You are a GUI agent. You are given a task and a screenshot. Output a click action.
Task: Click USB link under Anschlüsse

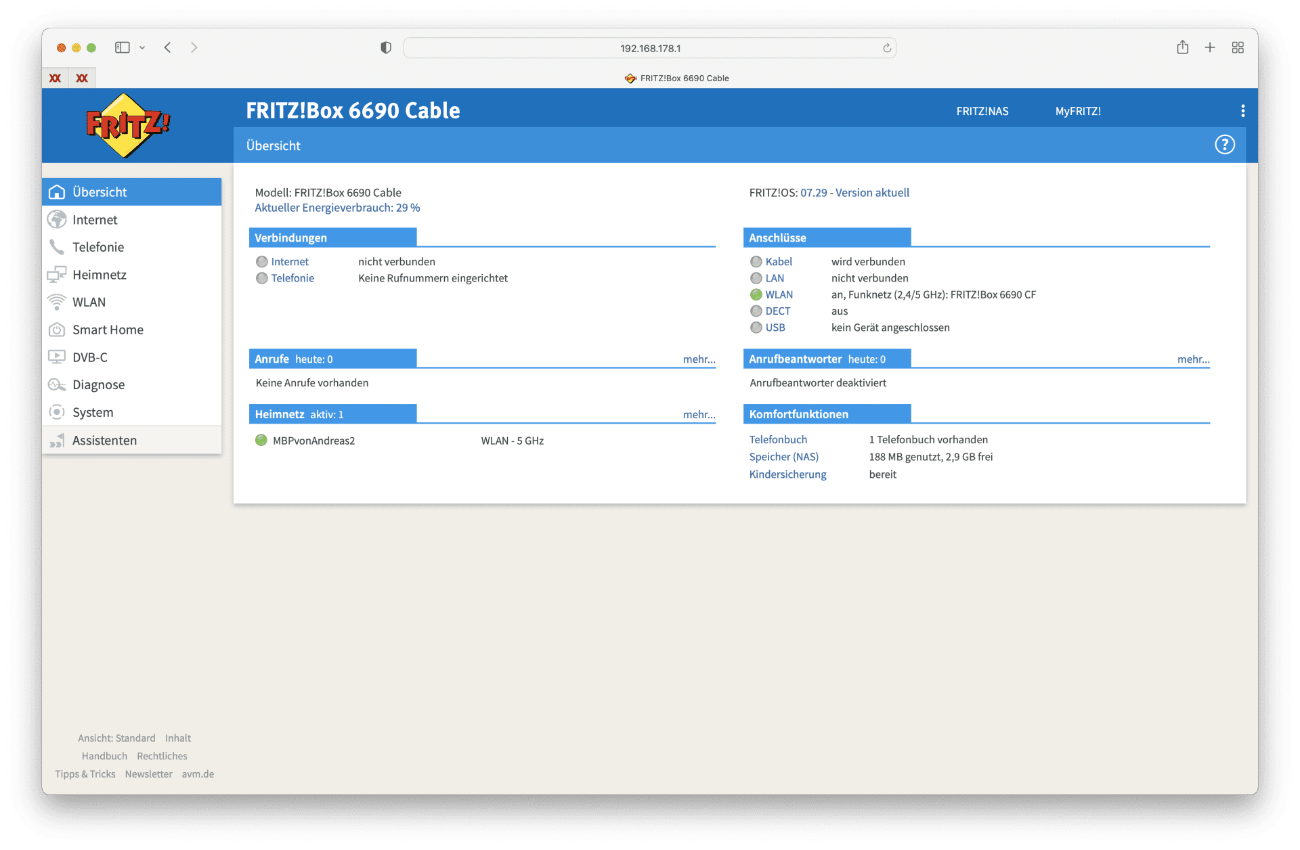[775, 328]
